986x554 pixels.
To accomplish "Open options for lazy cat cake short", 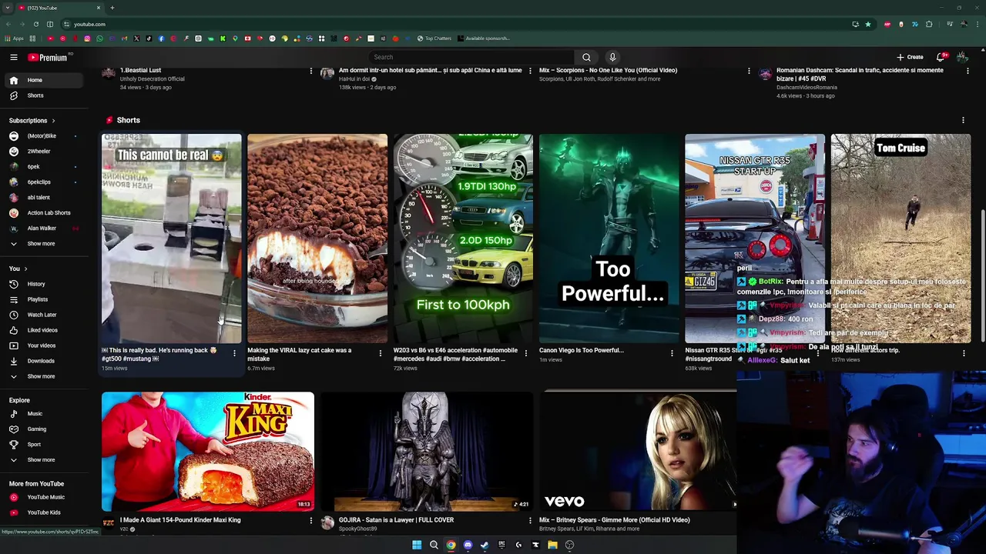I will click(380, 353).
